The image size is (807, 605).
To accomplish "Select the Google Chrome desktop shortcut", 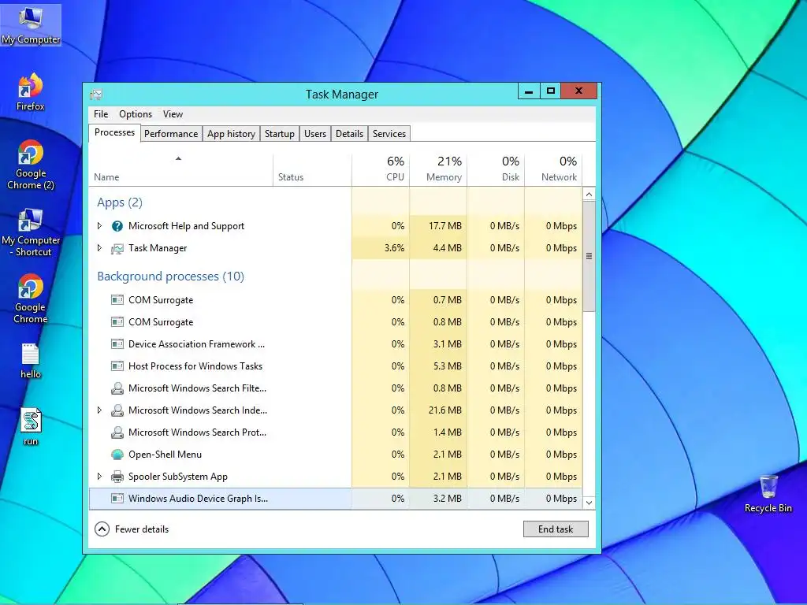I will (x=31, y=299).
